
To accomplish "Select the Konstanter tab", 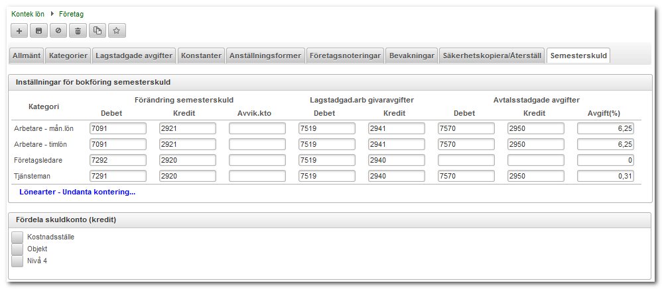I will [x=201, y=56].
